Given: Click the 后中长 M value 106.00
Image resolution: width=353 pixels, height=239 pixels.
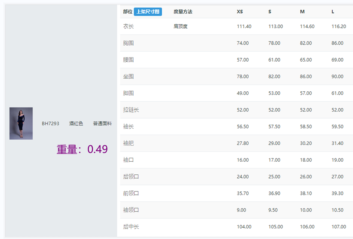Looking at the screenshot, I should 307,227.
